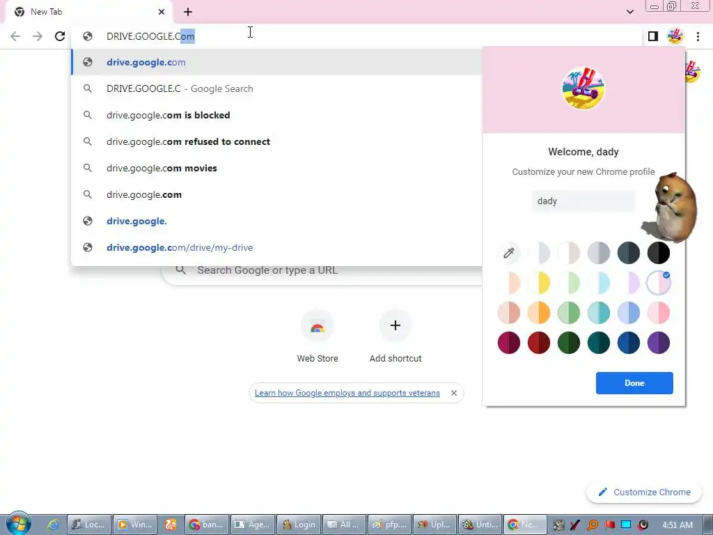Click the orange magnifier tray icon
713x535 pixels.
[592, 525]
